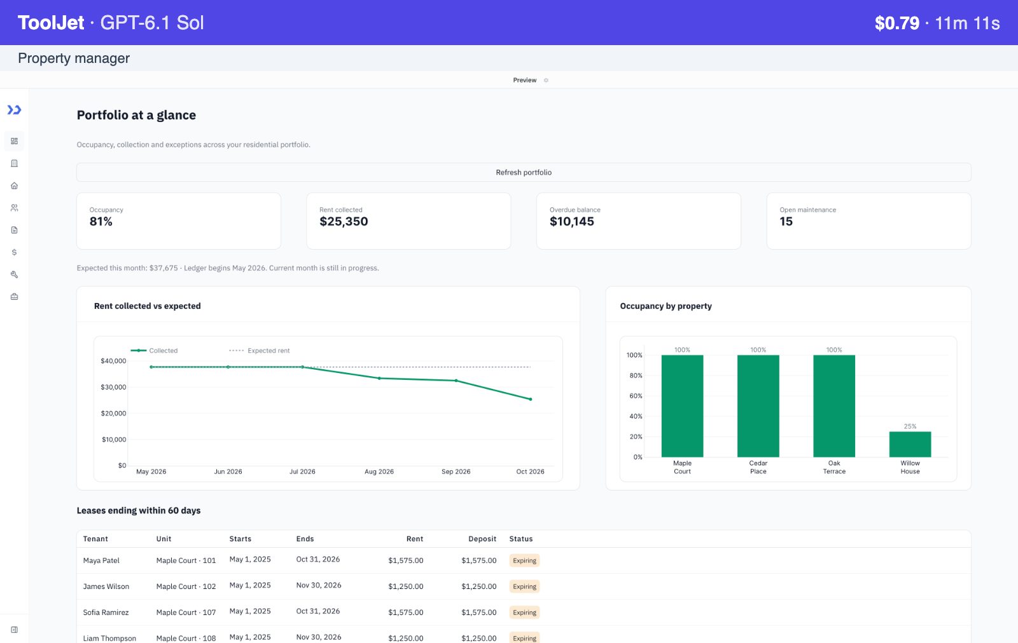
Task: Open the payments dollar sidebar icon
Action: [x=14, y=252]
